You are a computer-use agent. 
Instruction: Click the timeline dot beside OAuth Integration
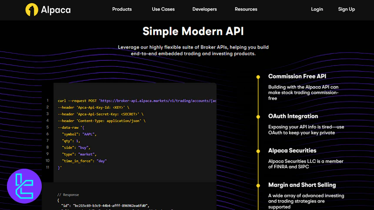click(258, 117)
